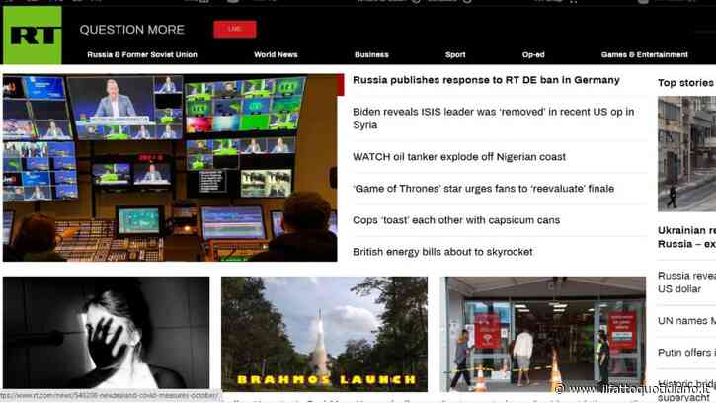The width and height of the screenshot is (716, 403).
Task: Click the green RT logo
Action: point(32,36)
